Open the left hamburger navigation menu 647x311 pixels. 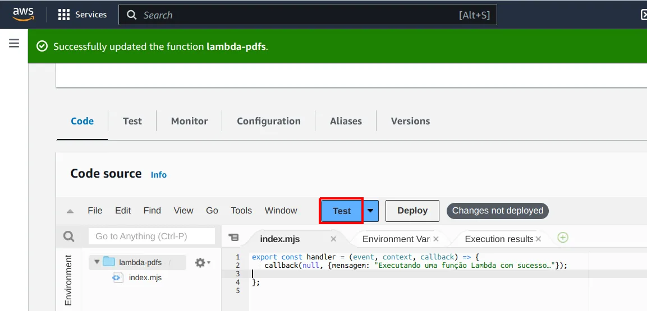coord(14,43)
